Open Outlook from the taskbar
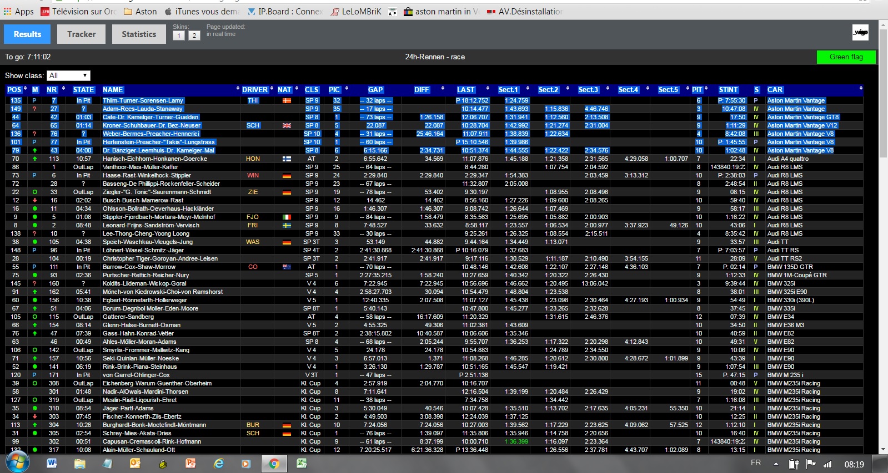The height and width of the screenshot is (473, 888). [x=135, y=463]
